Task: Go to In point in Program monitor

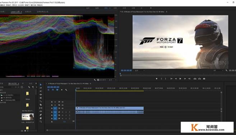Action: click(171, 79)
